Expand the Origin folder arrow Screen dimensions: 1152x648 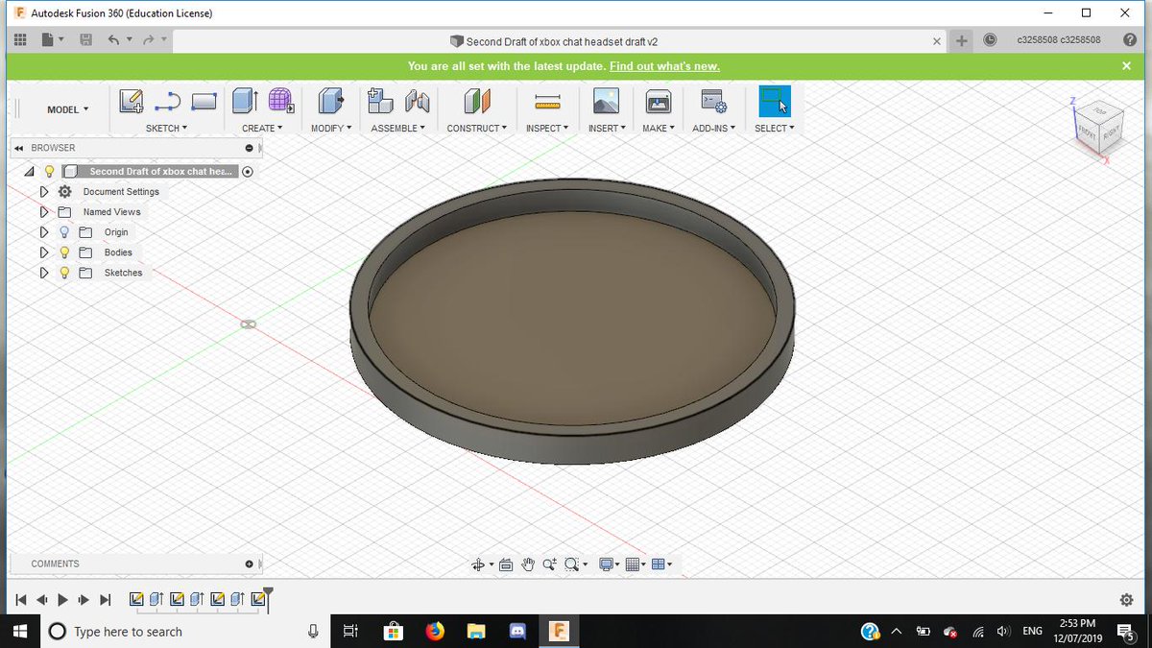pos(43,232)
